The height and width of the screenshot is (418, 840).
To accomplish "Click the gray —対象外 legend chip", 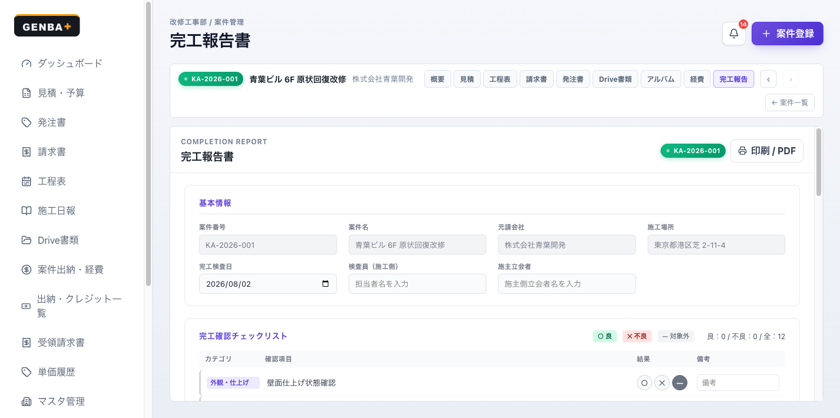I will pyautogui.click(x=676, y=336).
